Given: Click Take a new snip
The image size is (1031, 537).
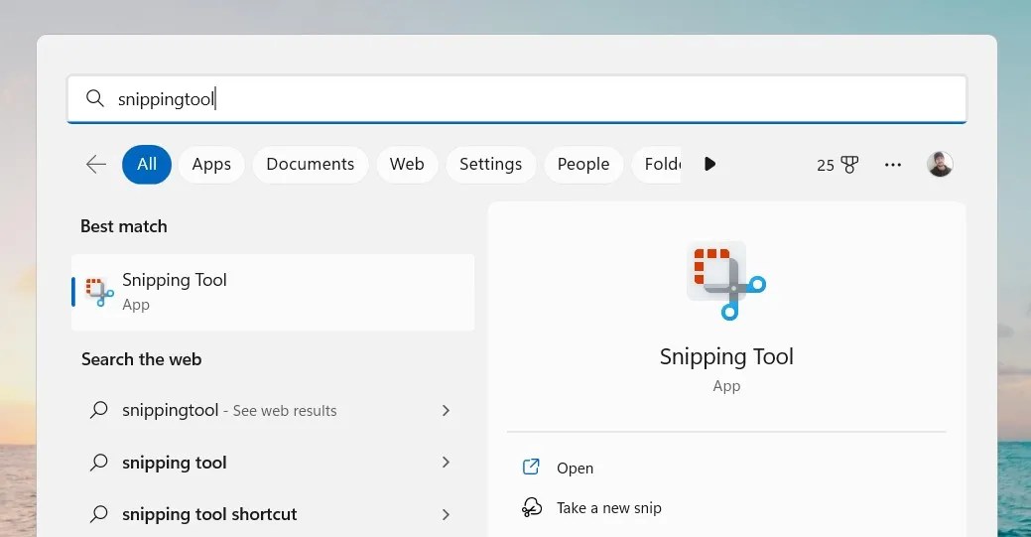Looking at the screenshot, I should click(609, 508).
